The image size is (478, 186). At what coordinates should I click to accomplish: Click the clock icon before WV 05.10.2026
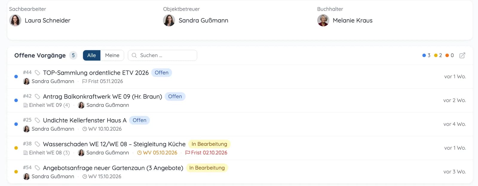(139, 153)
